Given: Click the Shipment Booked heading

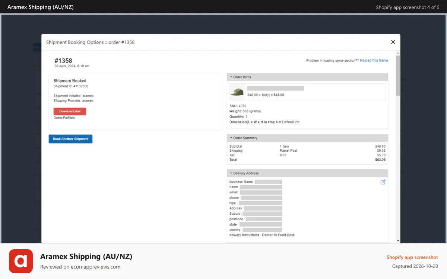Looking at the screenshot, I should pyautogui.click(x=70, y=81).
